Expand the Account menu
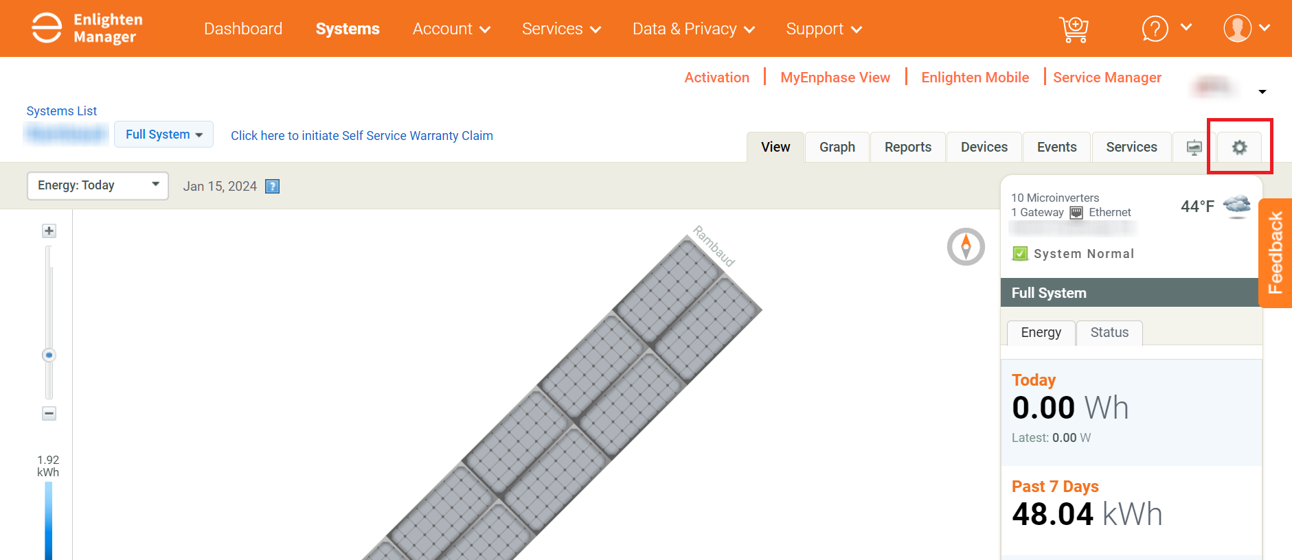This screenshot has height=560, width=1292. click(451, 29)
